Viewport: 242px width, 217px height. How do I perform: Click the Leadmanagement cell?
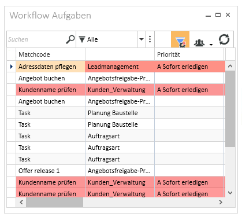(x=120, y=67)
